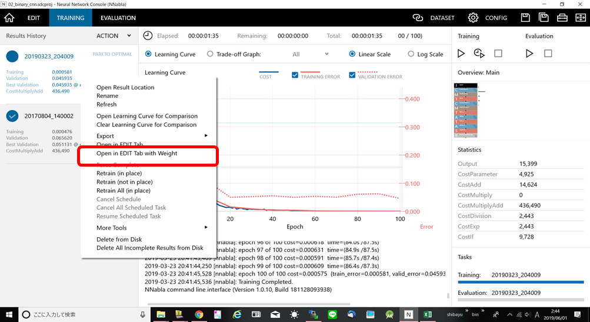Expand the shibayu toolbar chevron in taskbar
The width and height of the screenshot is (590, 322).
pyautogui.click(x=467, y=311)
